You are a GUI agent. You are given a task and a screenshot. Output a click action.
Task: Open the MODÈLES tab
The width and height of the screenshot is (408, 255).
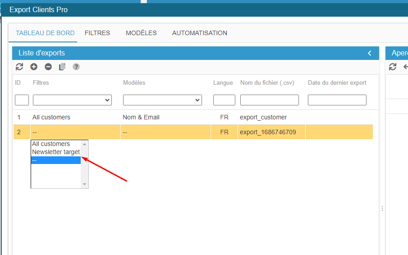(141, 33)
